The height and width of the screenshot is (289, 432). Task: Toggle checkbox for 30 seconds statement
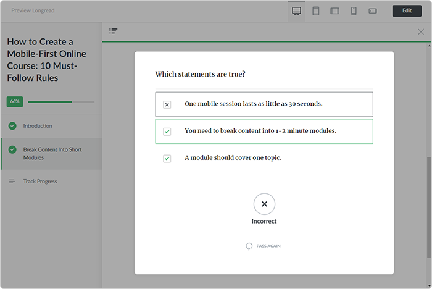pyautogui.click(x=167, y=104)
